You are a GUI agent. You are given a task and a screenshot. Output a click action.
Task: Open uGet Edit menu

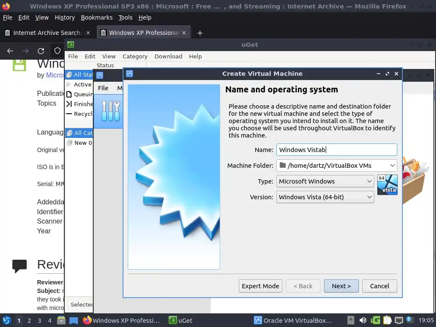(90, 57)
